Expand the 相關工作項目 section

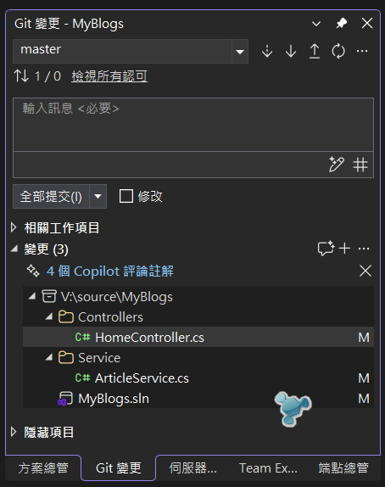[x=14, y=227]
